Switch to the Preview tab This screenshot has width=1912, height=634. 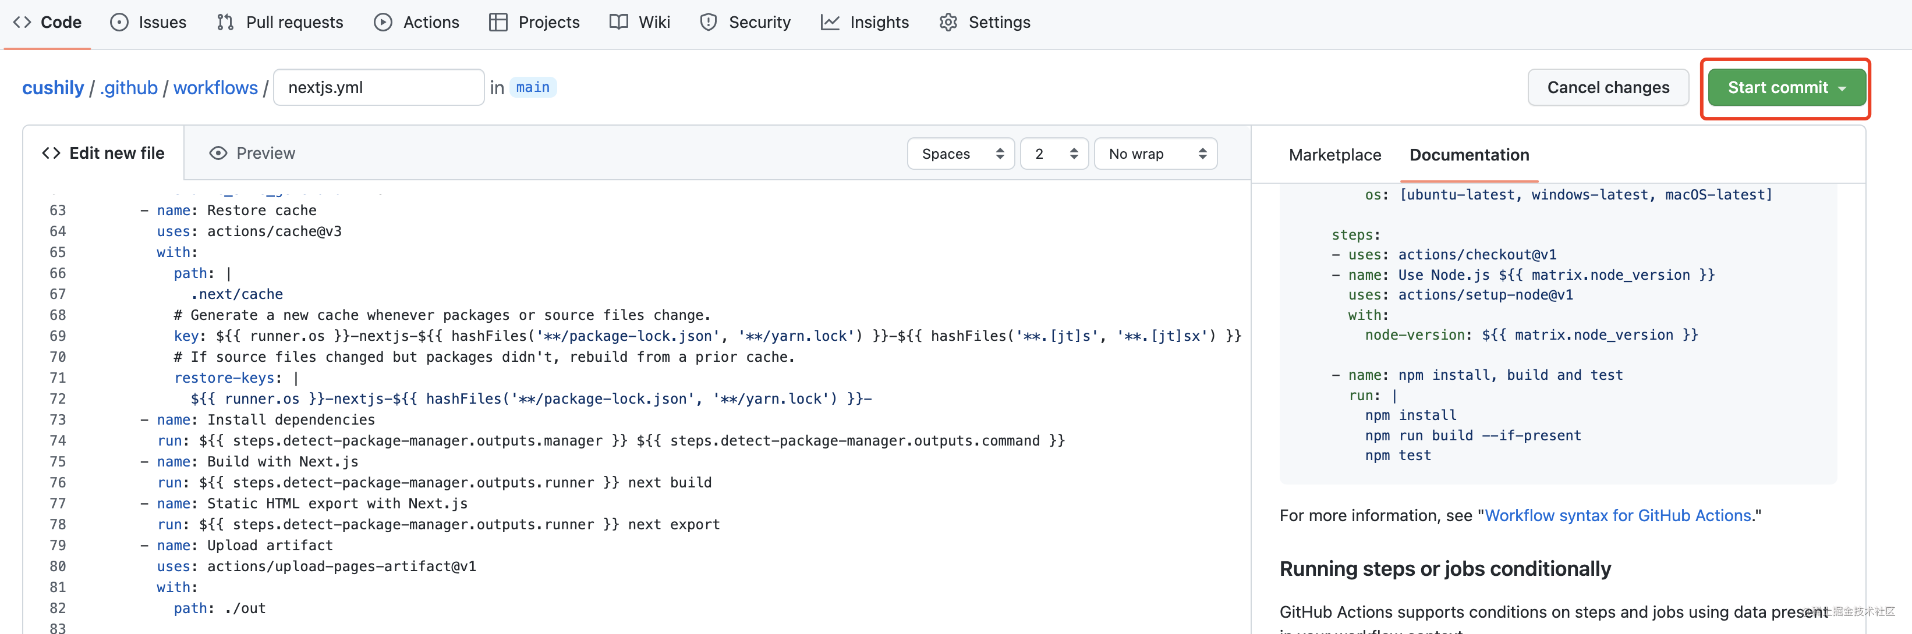[x=252, y=153]
